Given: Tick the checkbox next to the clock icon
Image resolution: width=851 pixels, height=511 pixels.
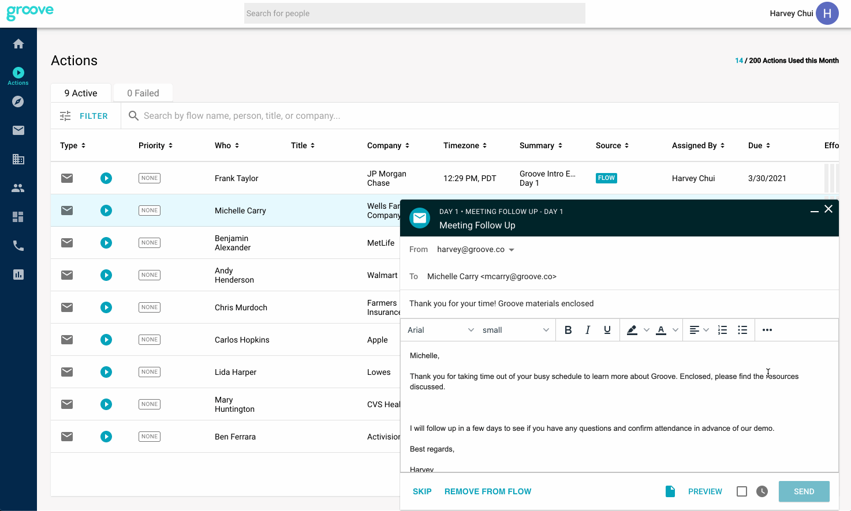Looking at the screenshot, I should tap(742, 491).
